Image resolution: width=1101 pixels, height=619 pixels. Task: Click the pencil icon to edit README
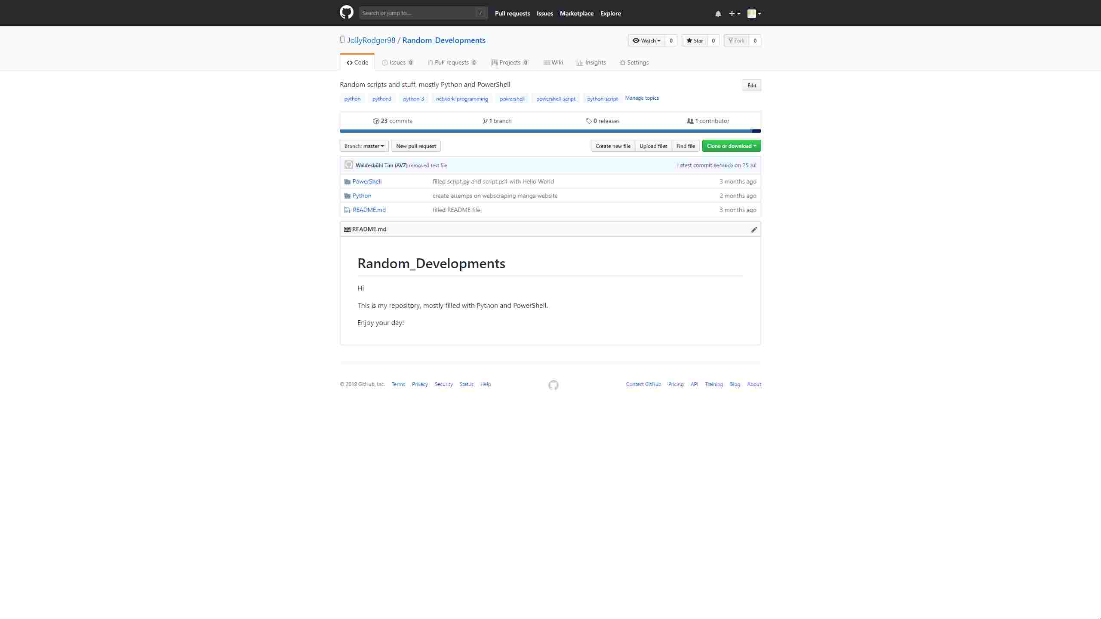coord(754,230)
